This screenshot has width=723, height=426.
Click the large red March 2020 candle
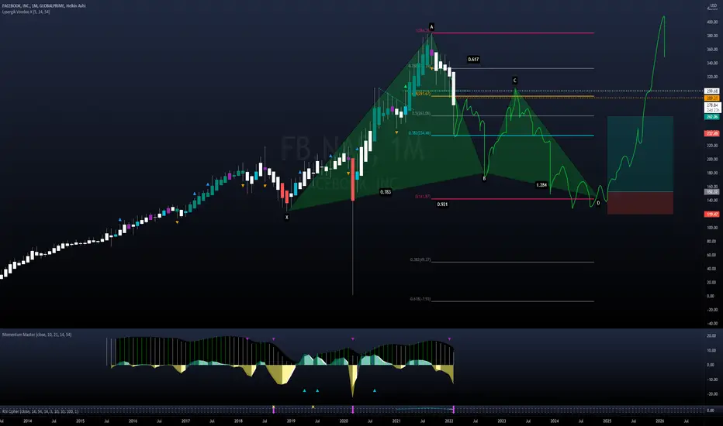click(x=353, y=179)
